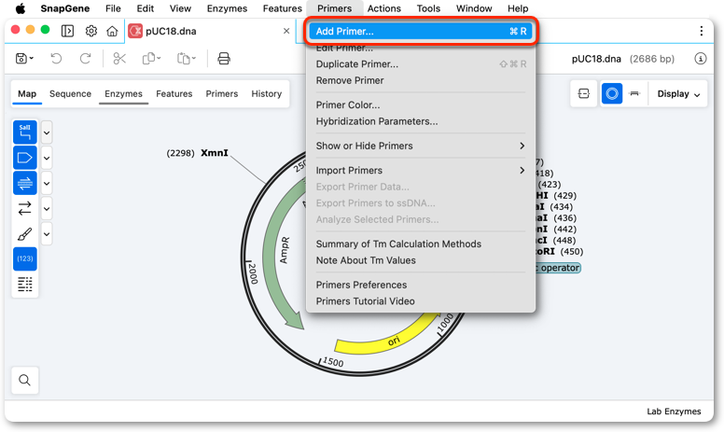Switch to the Enzymes tab

[123, 93]
